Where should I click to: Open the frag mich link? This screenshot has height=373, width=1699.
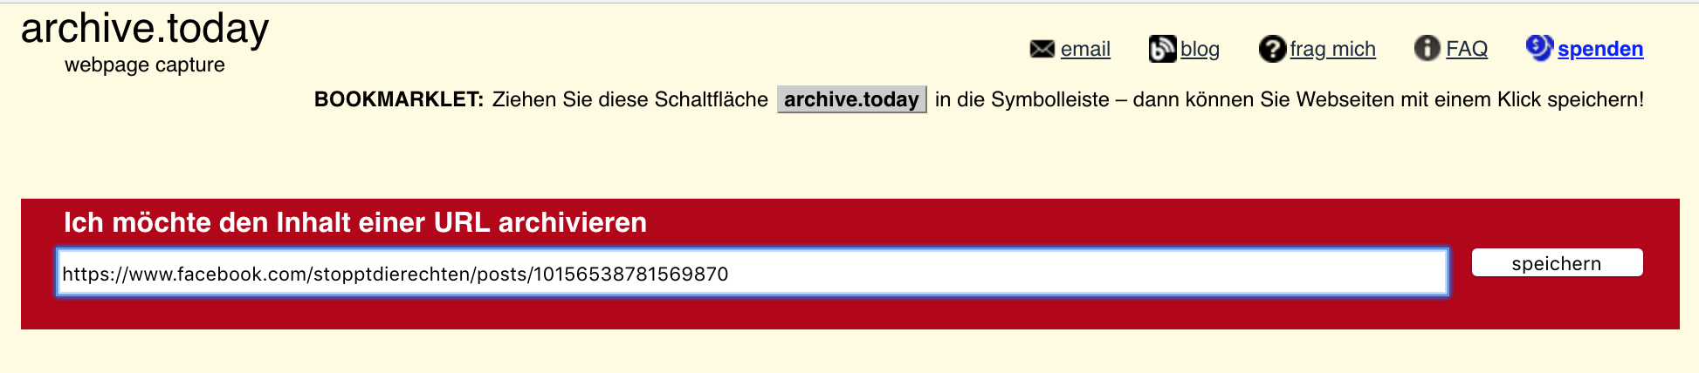1332,49
